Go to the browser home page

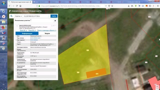20,6
